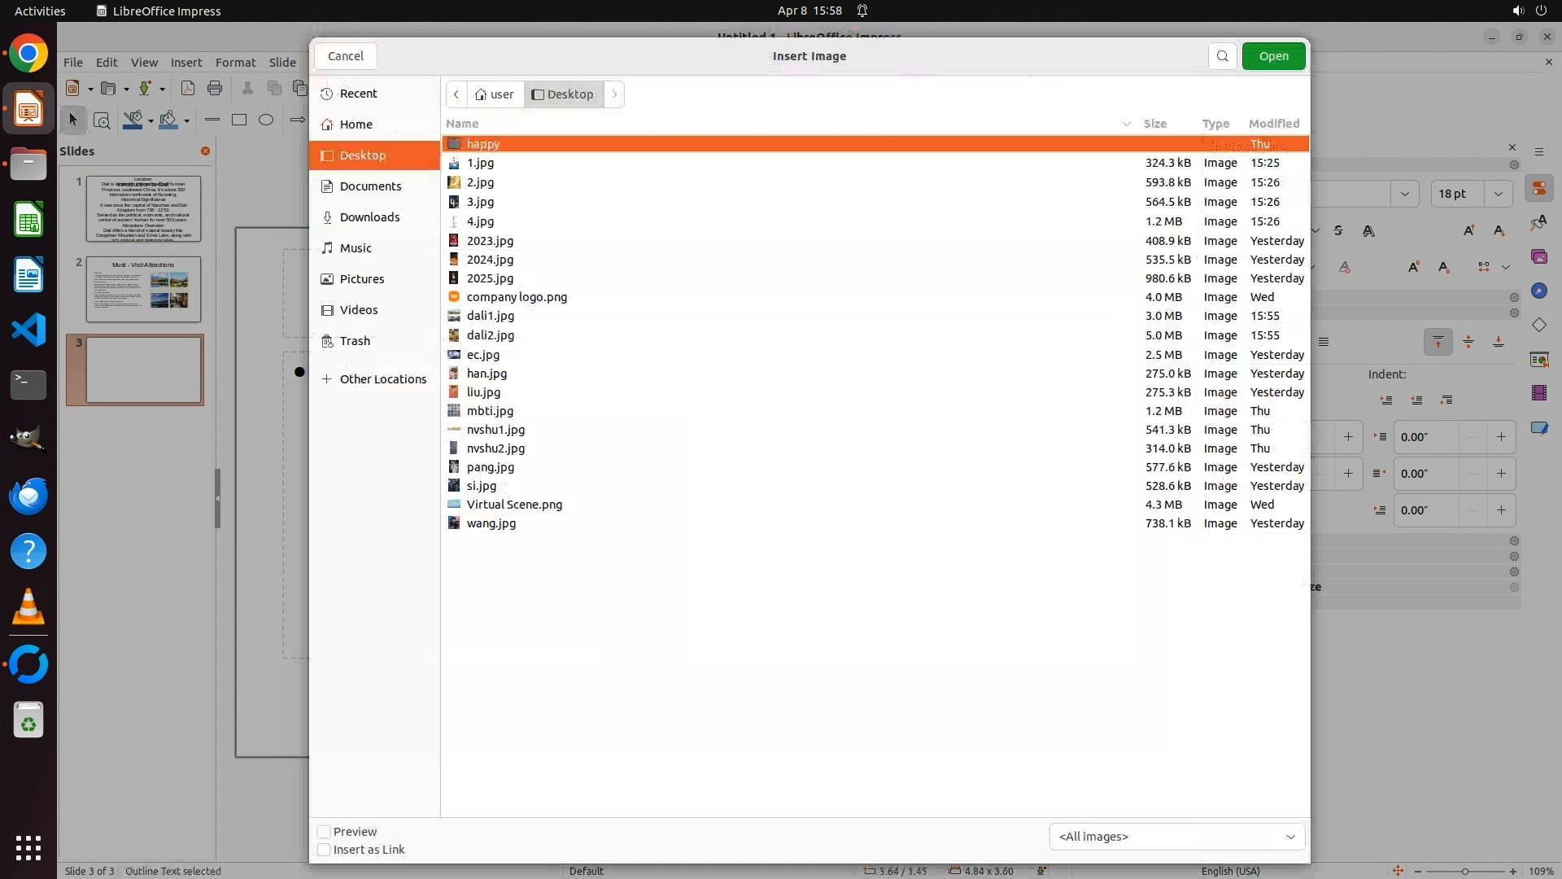Select the ellipse shape tool

point(266,120)
